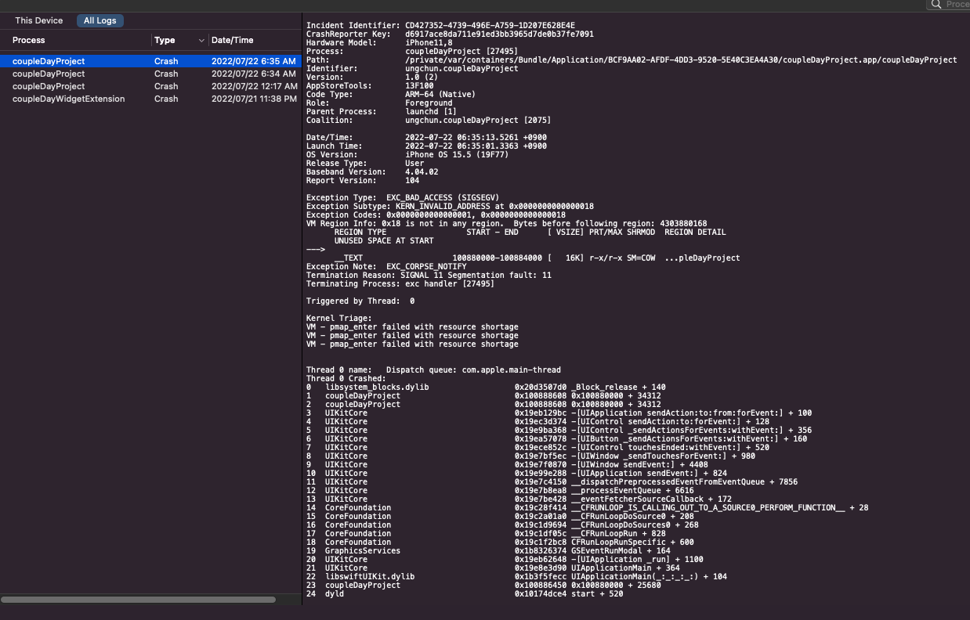The width and height of the screenshot is (970, 620).
Task: Click the libswiftUIKit.dylib stack frame
Action: pyautogui.click(x=516, y=577)
